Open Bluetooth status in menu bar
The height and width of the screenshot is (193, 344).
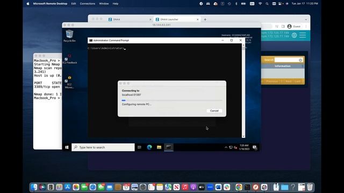[x=236, y=4]
